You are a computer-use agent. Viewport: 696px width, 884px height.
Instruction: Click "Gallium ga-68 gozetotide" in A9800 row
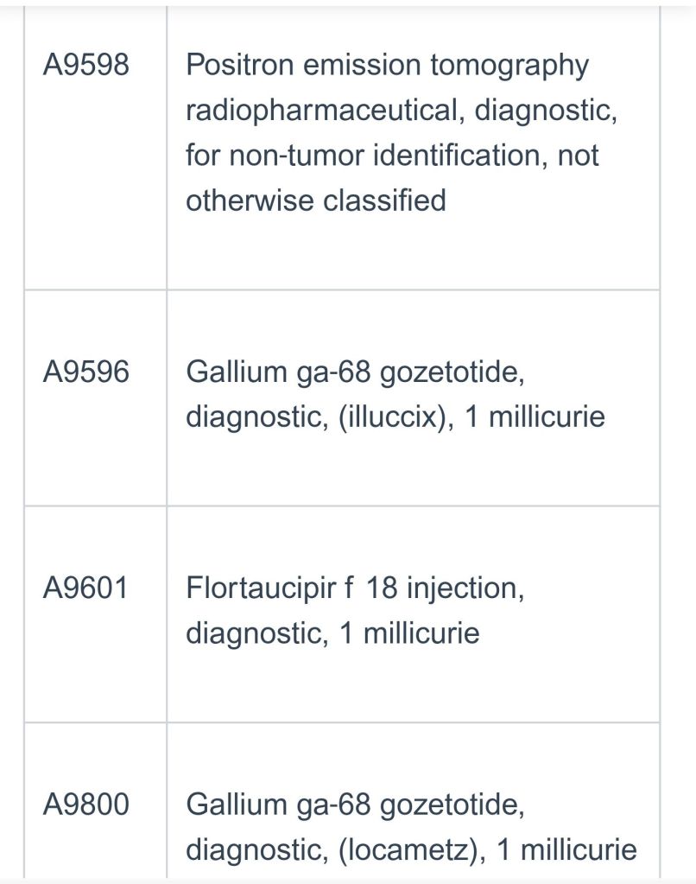pos(355,805)
